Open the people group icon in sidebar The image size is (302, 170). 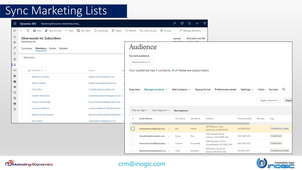click(15, 81)
